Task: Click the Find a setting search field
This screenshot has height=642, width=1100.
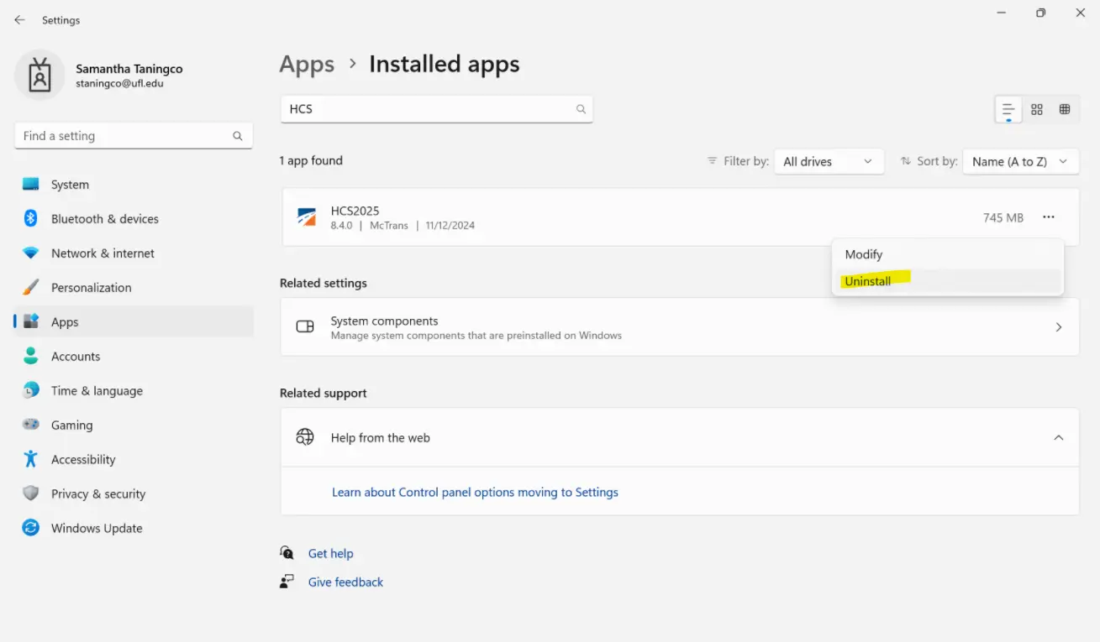Action: click(x=124, y=136)
